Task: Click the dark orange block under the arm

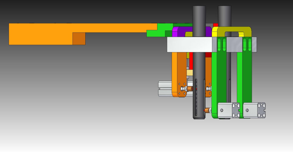Action: point(79,39)
